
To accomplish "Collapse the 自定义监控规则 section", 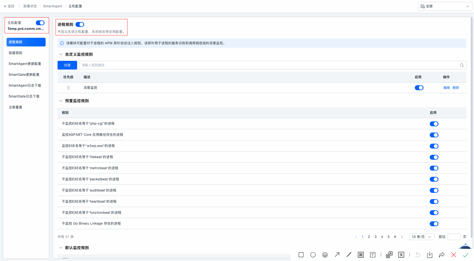I will point(61,54).
